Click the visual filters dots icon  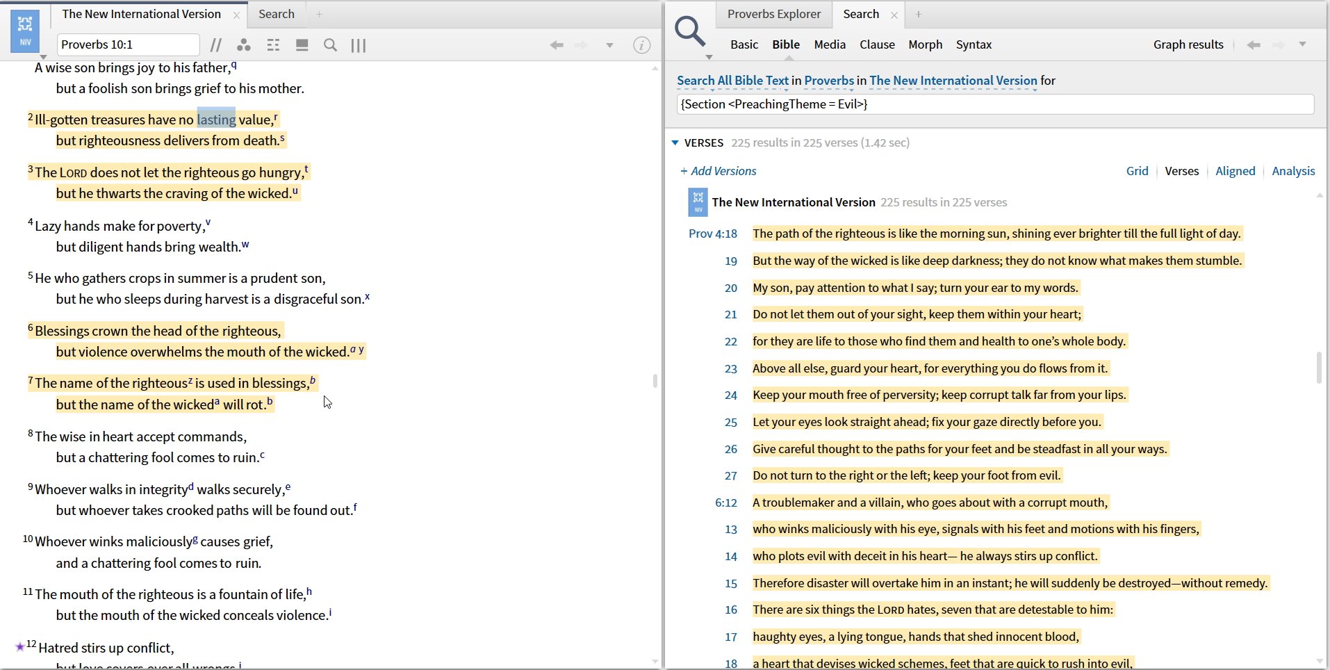243,45
